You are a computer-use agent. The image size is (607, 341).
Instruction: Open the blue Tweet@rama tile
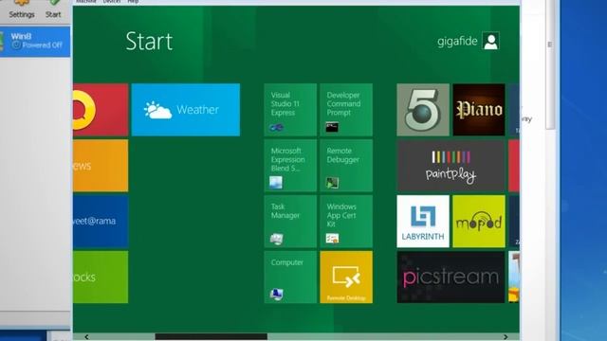[x=101, y=221]
